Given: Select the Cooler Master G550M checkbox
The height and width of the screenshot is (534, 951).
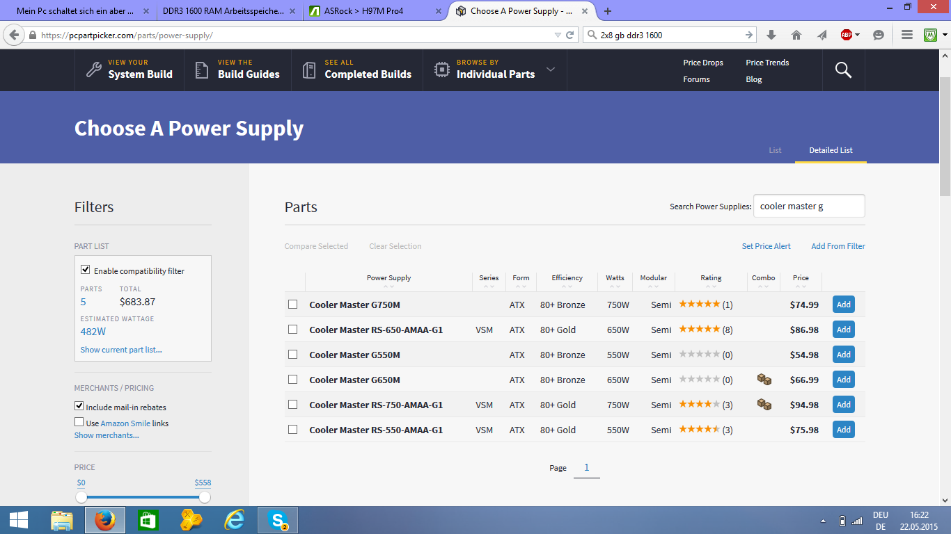Looking at the screenshot, I should tap(293, 355).
